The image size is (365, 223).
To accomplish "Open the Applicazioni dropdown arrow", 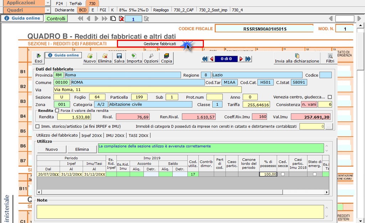I will (x=47, y=3).
